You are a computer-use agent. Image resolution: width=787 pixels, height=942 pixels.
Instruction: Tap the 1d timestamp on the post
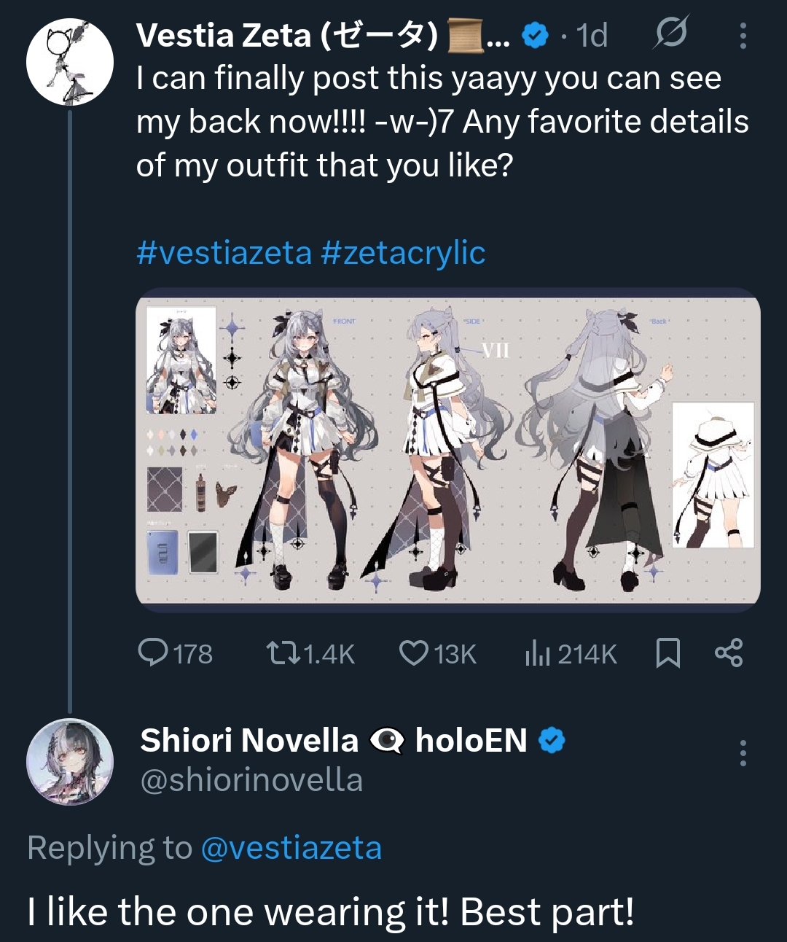[x=592, y=35]
